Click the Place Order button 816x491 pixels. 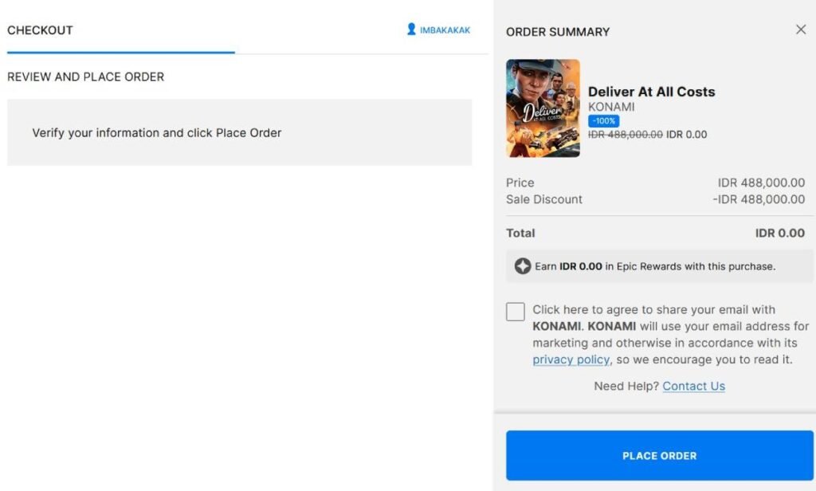pyautogui.click(x=659, y=456)
